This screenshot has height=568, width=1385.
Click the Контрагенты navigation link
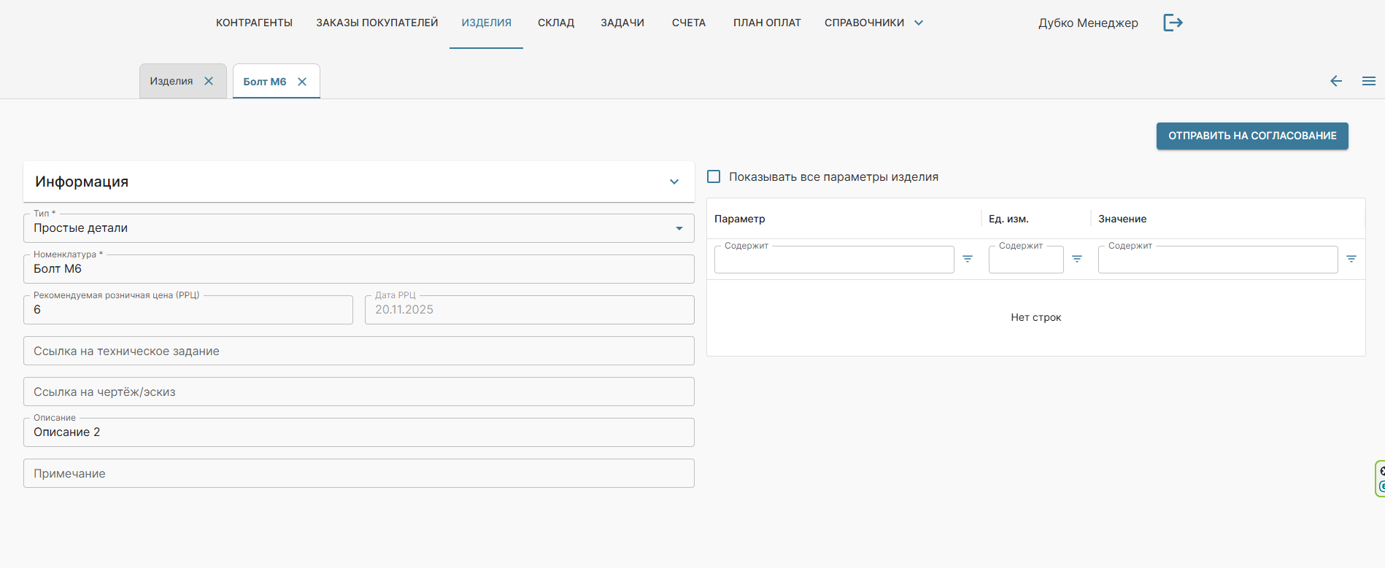pyautogui.click(x=254, y=23)
